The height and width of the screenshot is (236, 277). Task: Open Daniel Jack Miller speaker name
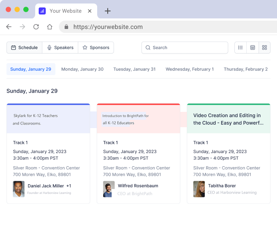pyautogui.click(x=46, y=186)
